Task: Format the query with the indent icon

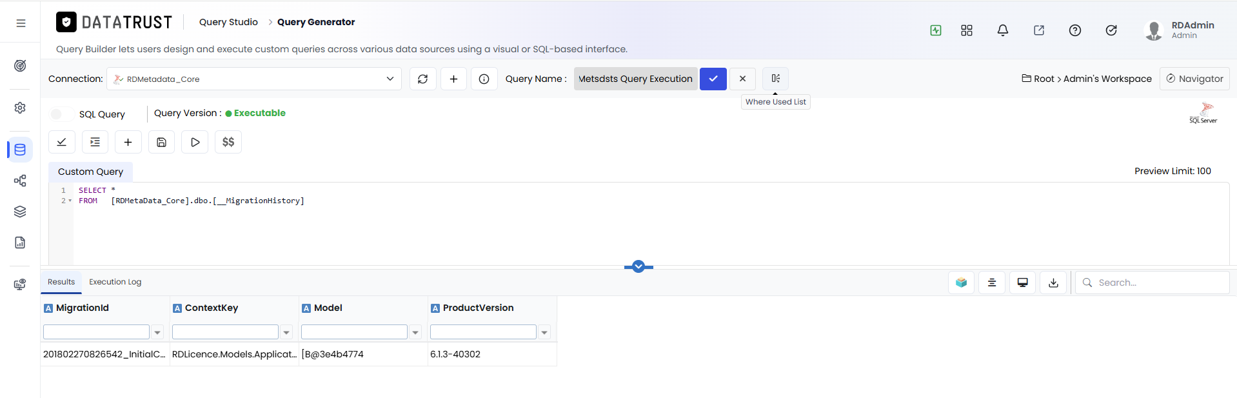Action: pyautogui.click(x=95, y=142)
